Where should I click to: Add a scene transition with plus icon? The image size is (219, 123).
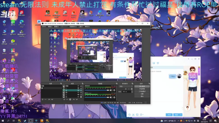[126, 89]
